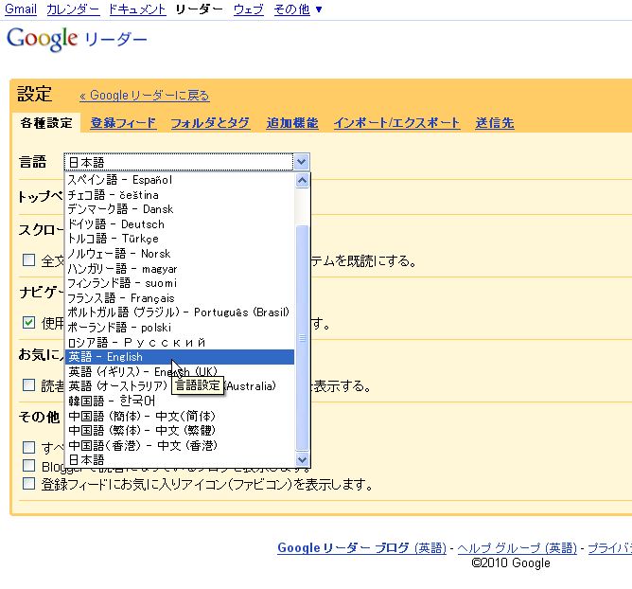Choose フィンランド語 - suomi option

[180, 283]
